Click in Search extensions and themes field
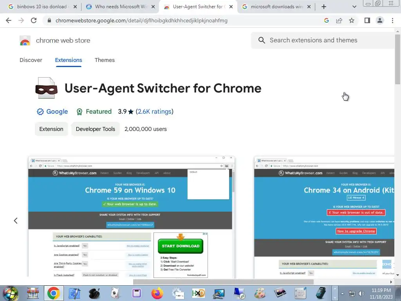This screenshot has width=401, height=301. 323,40
